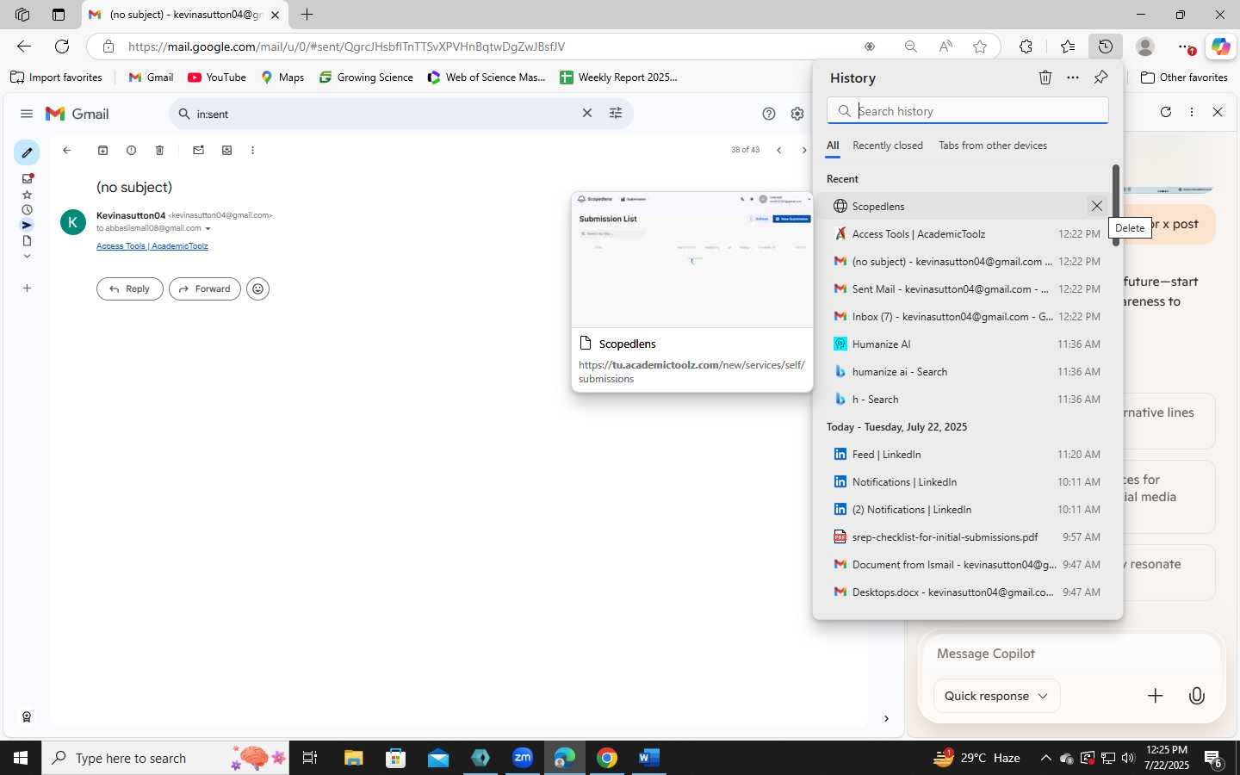Open Desktops.docx Gmail history entry
1240x775 pixels.
coord(967,592)
